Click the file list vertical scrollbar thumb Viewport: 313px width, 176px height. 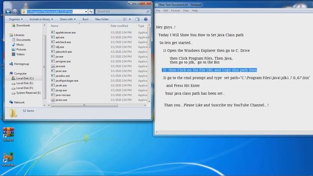(149, 37)
